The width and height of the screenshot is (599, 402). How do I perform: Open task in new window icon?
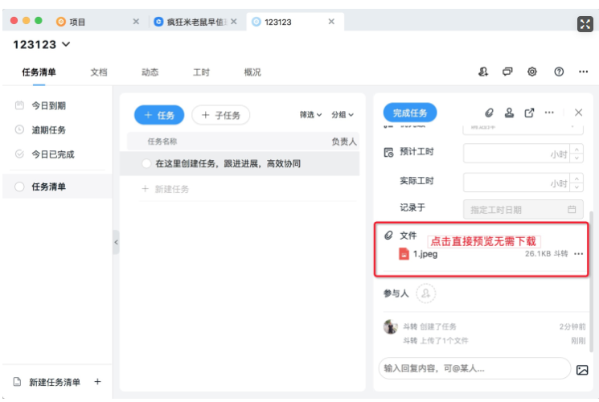529,113
